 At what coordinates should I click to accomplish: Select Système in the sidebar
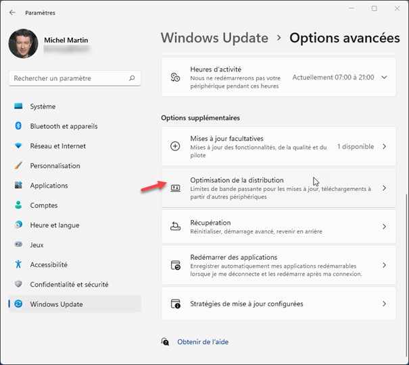[43, 107]
